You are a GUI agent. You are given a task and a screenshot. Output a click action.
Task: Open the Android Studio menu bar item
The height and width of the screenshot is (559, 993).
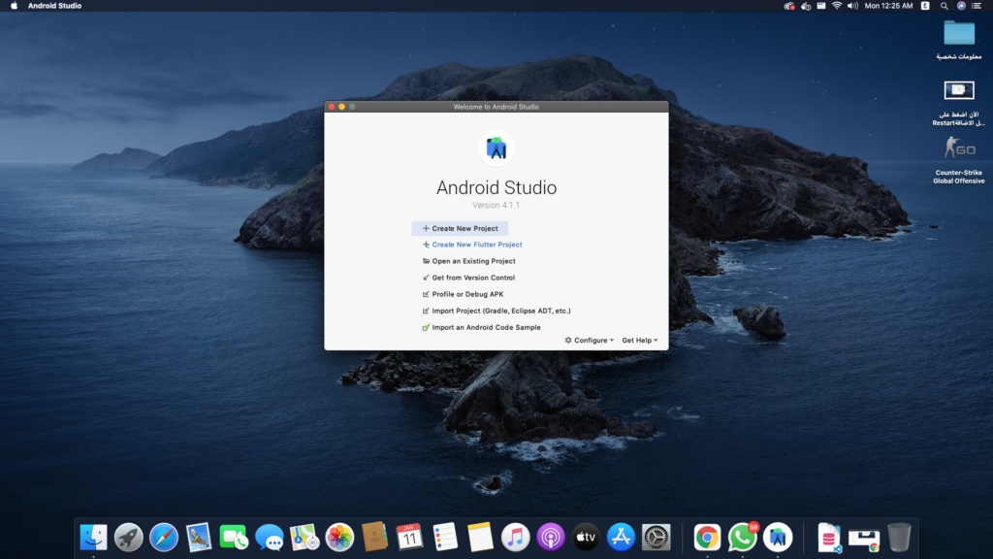point(54,6)
